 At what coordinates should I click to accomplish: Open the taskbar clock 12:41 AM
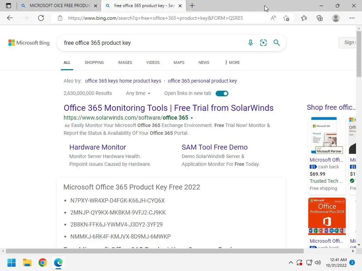(337, 263)
